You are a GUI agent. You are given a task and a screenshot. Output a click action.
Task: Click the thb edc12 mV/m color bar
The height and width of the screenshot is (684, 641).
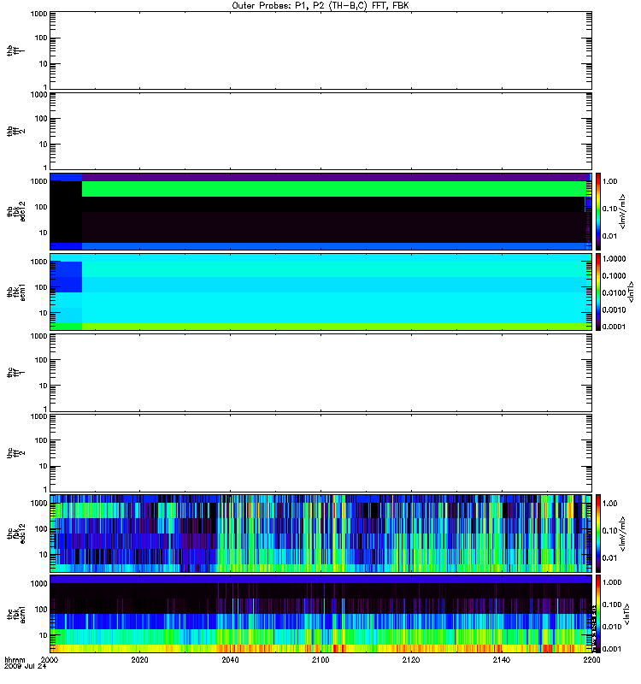(x=598, y=211)
